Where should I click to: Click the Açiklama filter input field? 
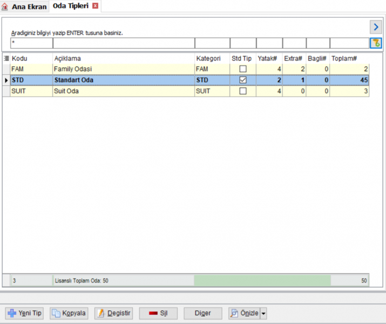[x=124, y=43]
